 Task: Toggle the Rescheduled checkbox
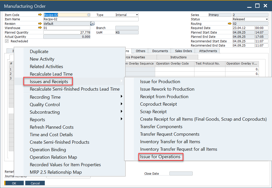coord(7,41)
